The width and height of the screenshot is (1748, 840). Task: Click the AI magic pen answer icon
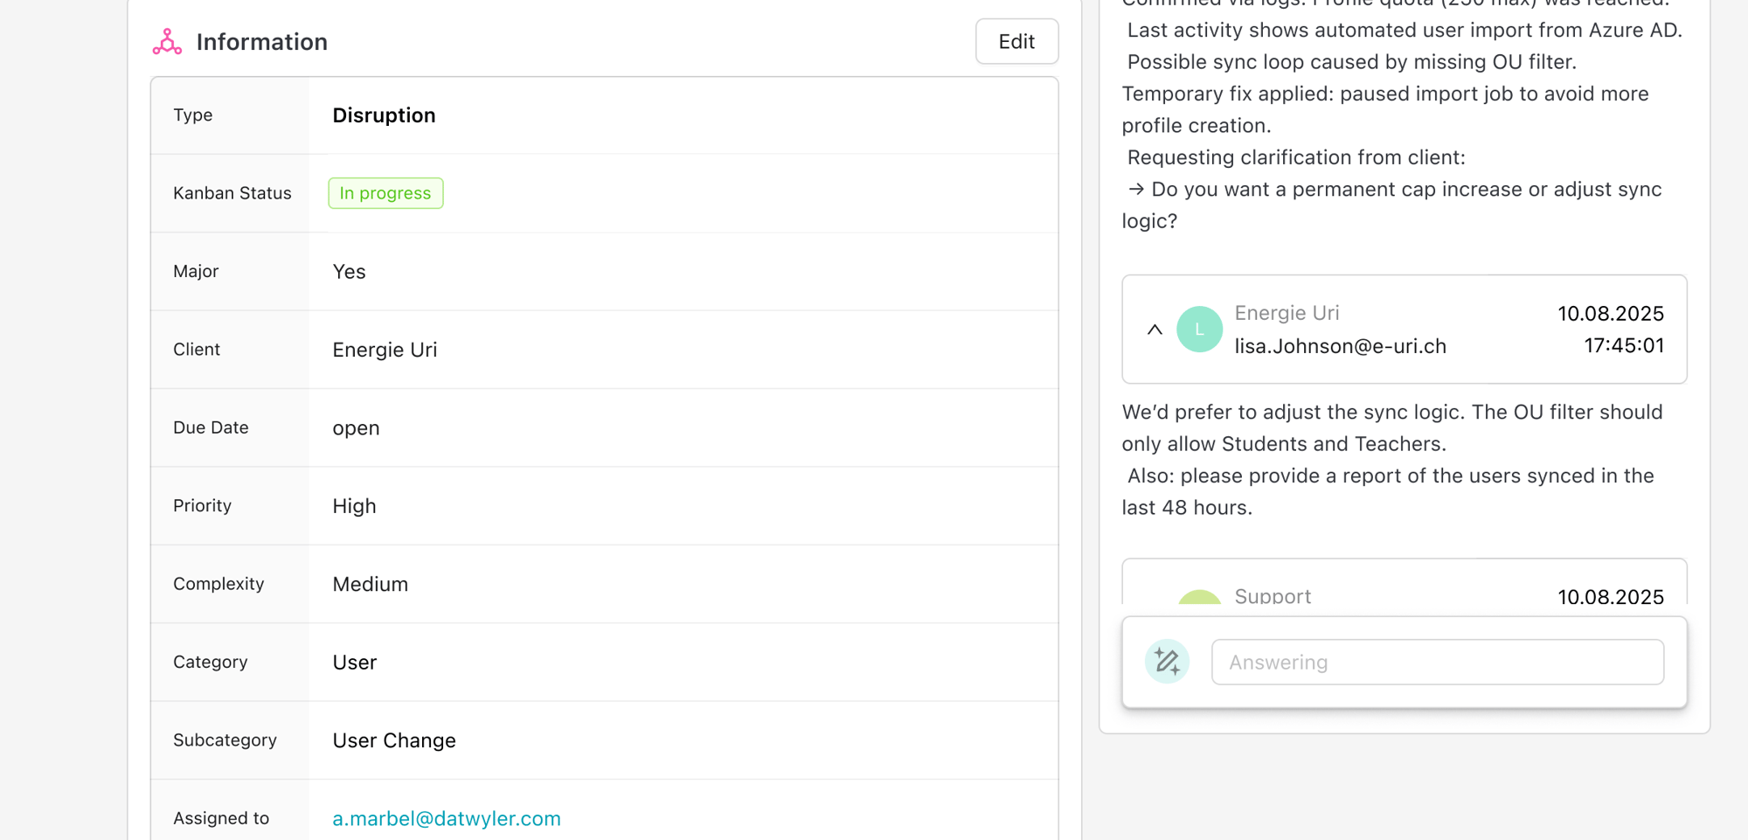(1167, 662)
